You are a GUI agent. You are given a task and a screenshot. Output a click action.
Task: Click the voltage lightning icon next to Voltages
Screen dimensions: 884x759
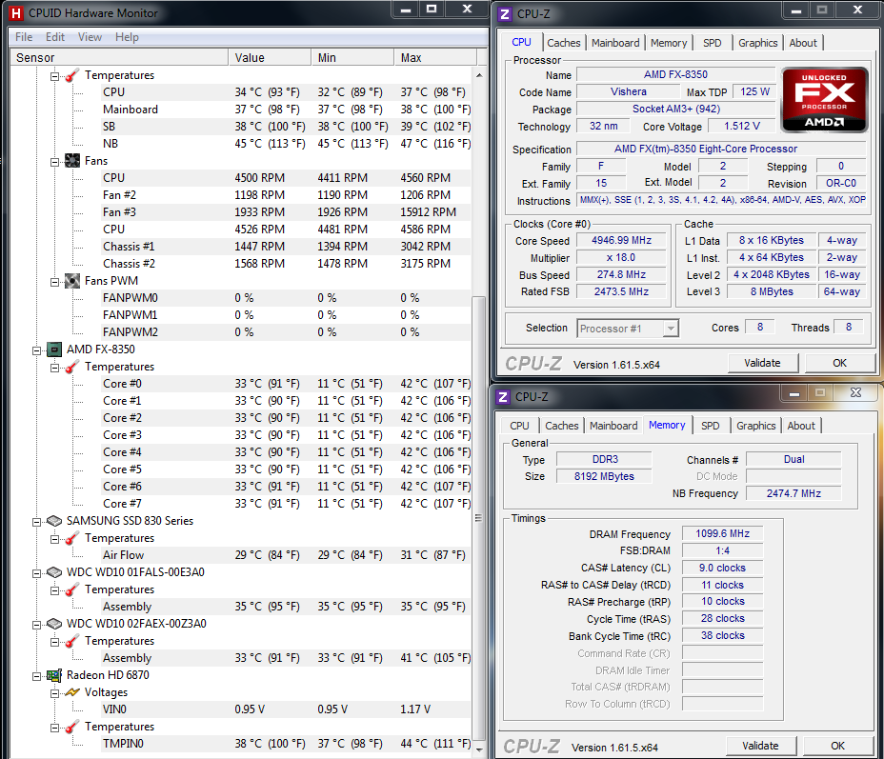[72, 692]
